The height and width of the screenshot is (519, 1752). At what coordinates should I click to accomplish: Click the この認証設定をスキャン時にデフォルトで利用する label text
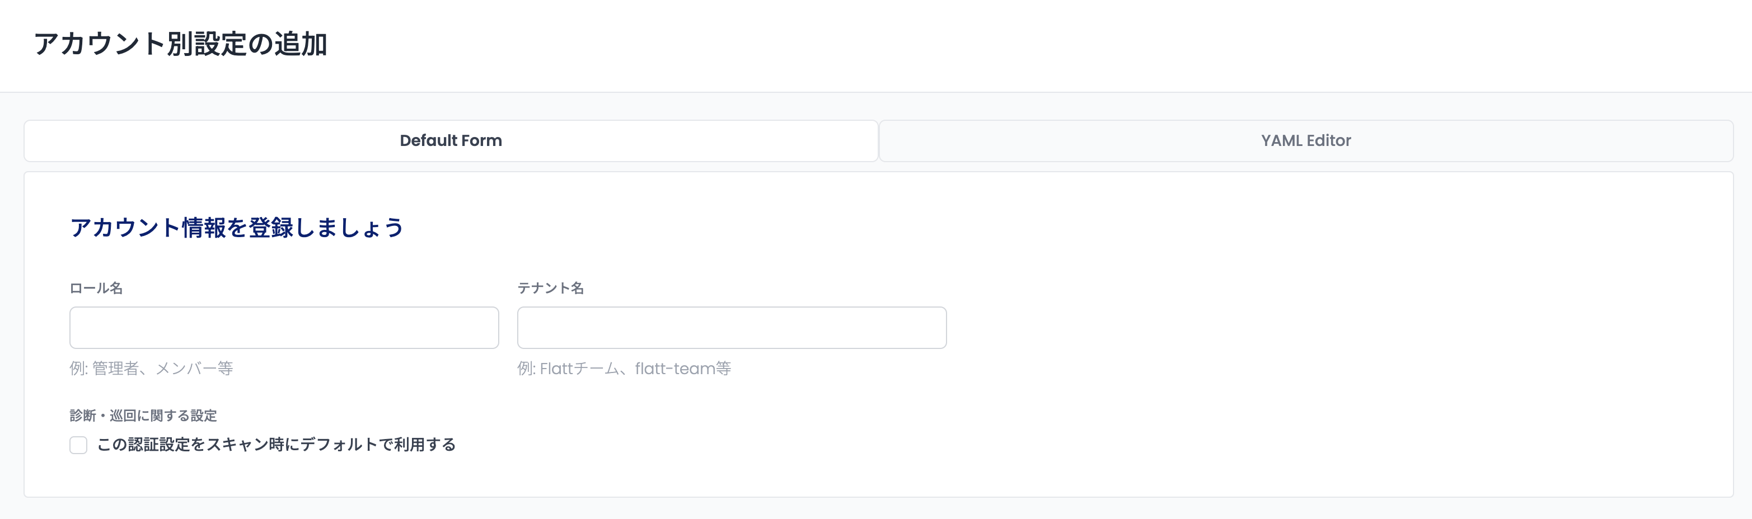point(276,444)
